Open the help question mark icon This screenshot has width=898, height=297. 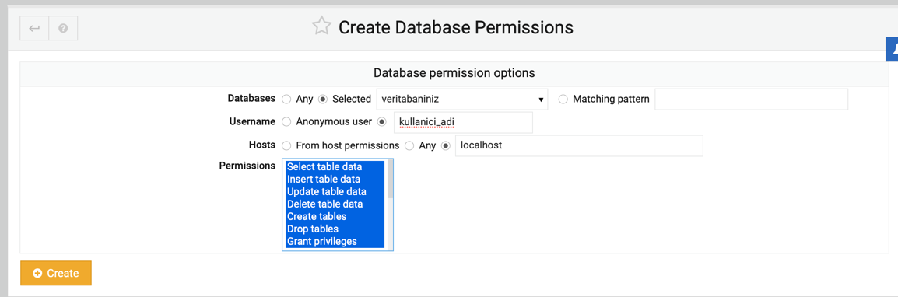tap(63, 28)
